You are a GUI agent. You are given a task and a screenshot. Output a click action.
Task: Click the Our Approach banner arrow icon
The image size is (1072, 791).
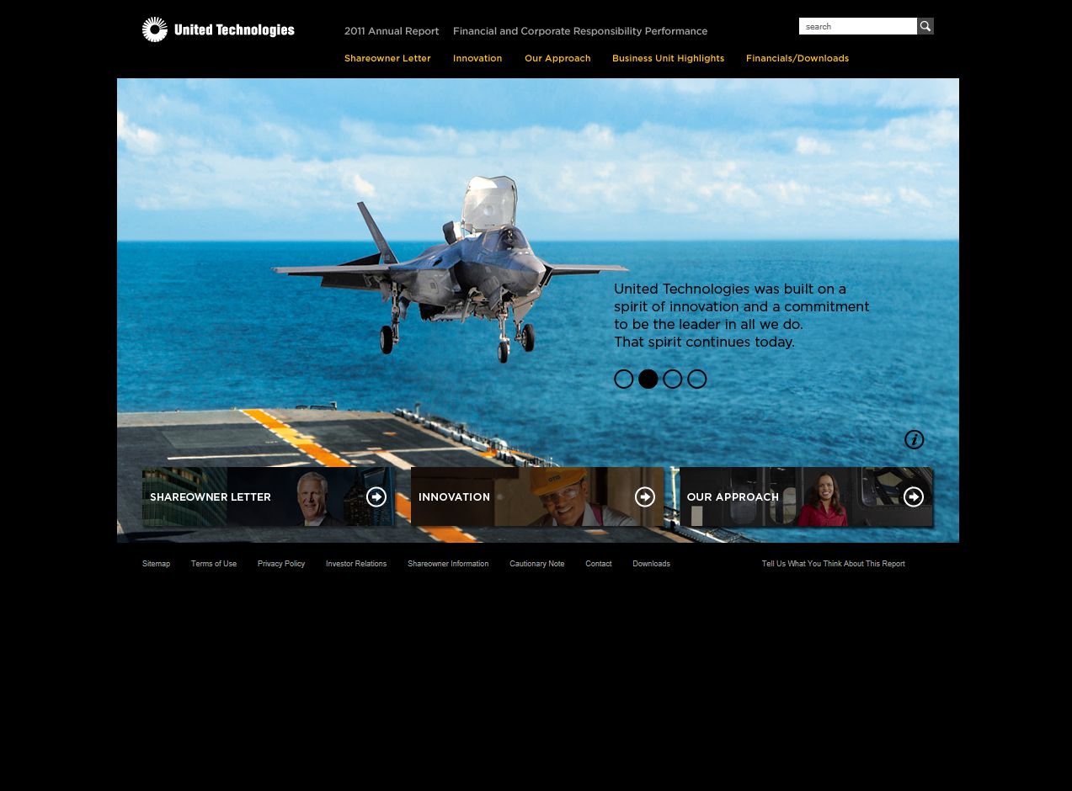pos(914,497)
